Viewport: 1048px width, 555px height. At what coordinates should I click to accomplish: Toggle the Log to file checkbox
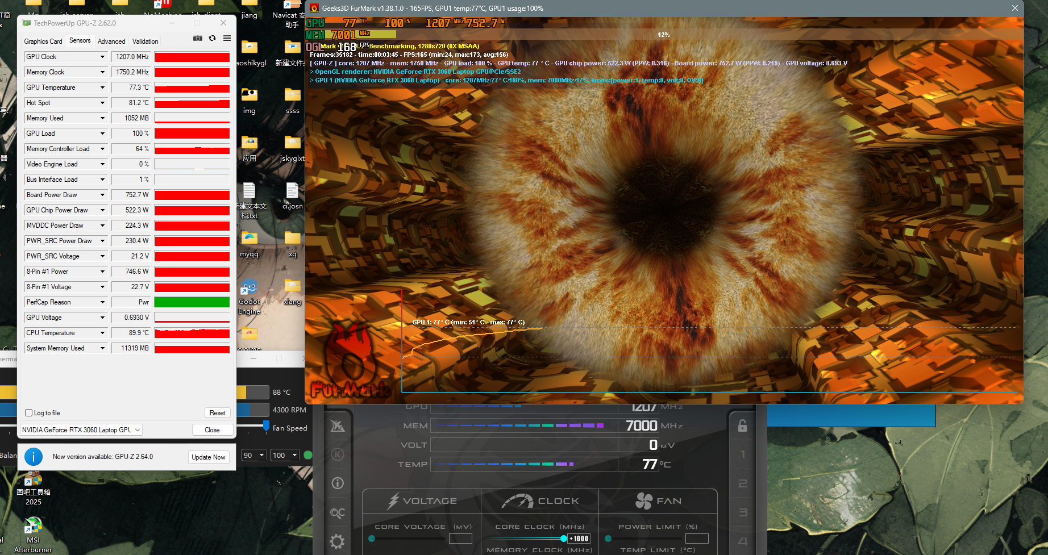click(29, 413)
